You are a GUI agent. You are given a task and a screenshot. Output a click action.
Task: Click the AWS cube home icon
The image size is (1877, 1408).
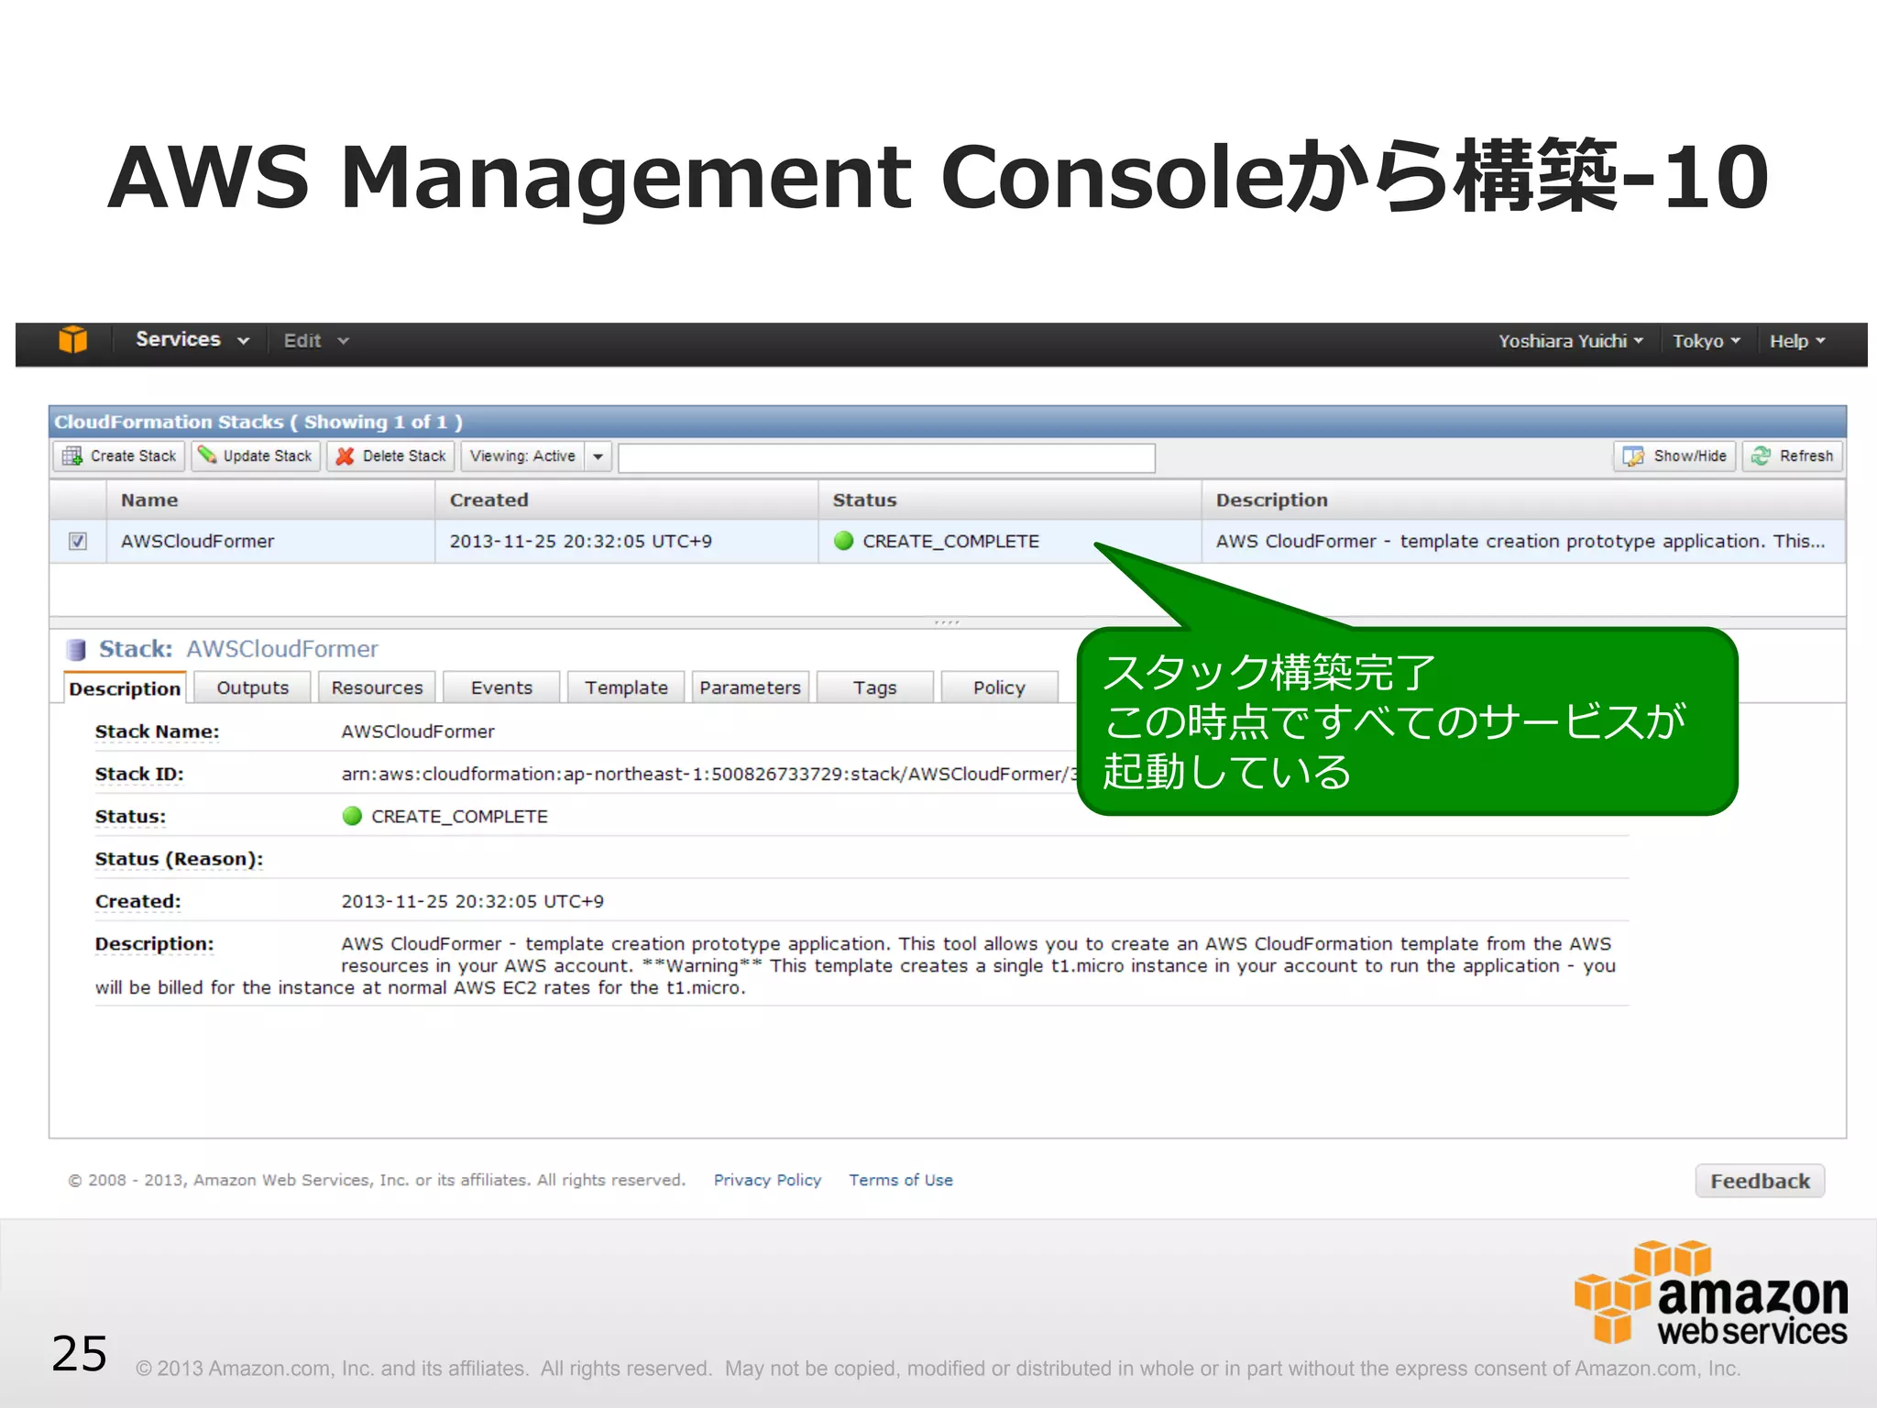pyautogui.click(x=73, y=340)
